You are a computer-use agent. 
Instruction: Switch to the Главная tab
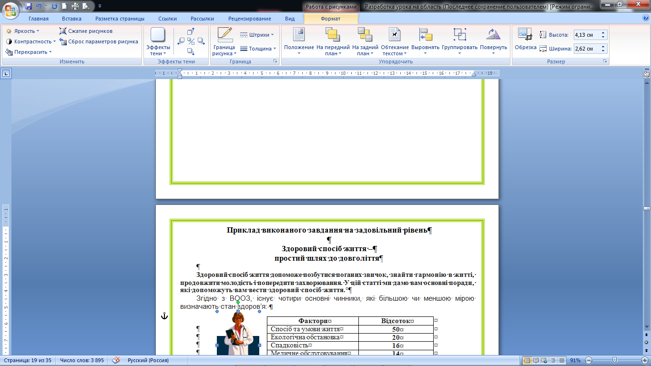pyautogui.click(x=39, y=19)
